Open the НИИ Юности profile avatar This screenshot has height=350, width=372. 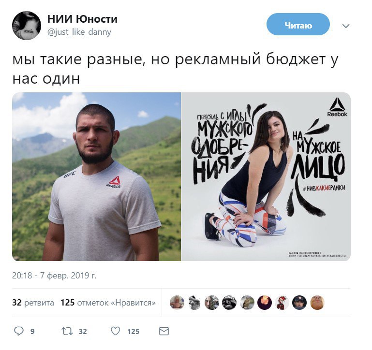coord(27,25)
